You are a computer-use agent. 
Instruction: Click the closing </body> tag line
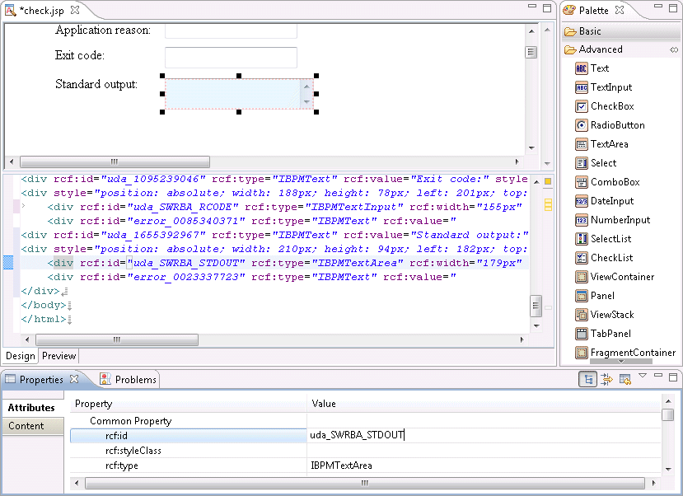pos(44,305)
